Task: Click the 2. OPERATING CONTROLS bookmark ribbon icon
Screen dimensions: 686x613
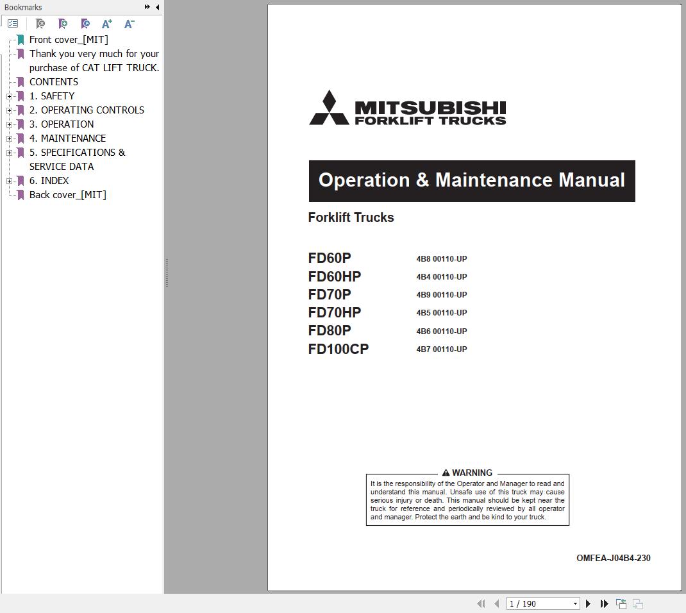Action: coord(21,110)
